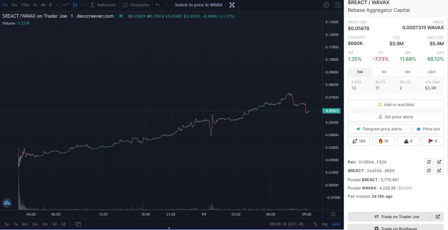Set chart range to 5d

[54, 224]
